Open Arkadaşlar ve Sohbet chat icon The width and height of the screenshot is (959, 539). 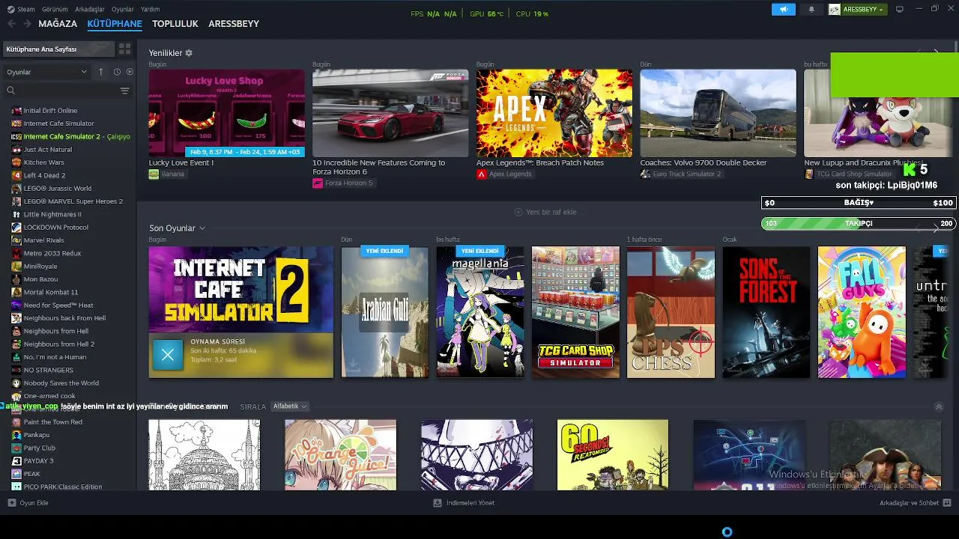tap(947, 503)
